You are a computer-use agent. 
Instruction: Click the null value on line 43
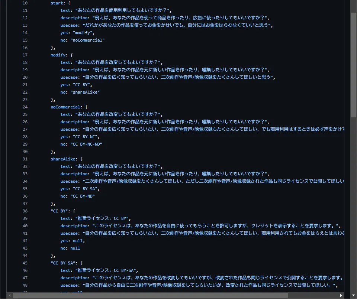coord(75,248)
